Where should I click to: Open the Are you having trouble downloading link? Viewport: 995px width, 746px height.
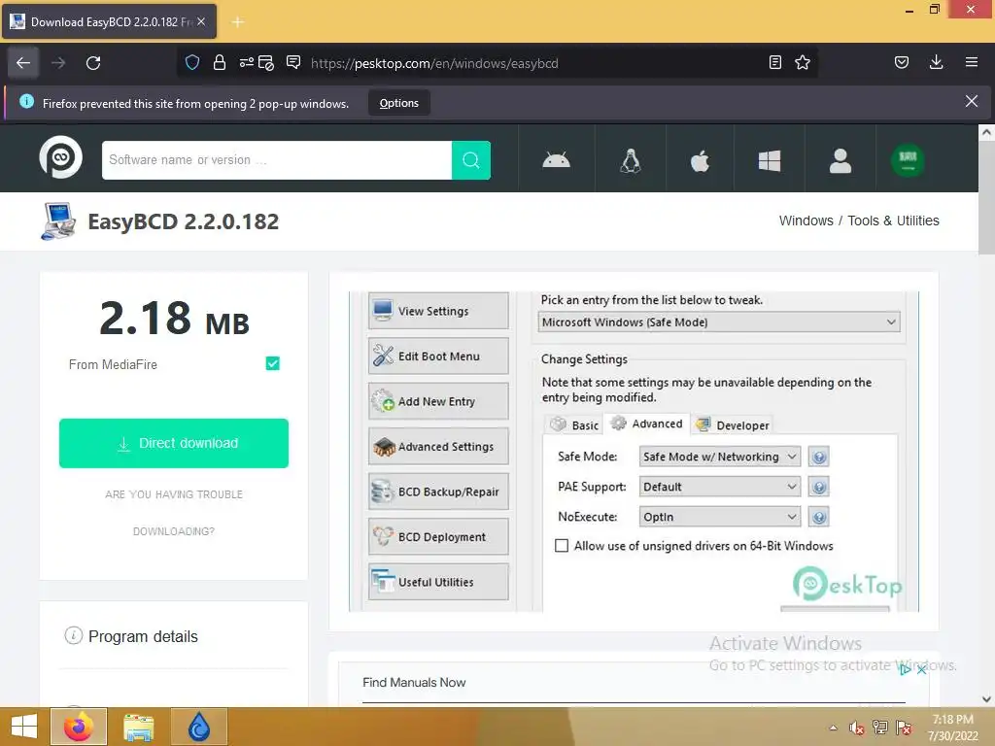(174, 513)
